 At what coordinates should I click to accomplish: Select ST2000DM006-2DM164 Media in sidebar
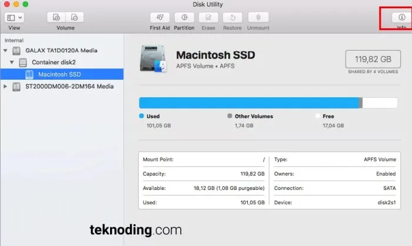pos(69,86)
